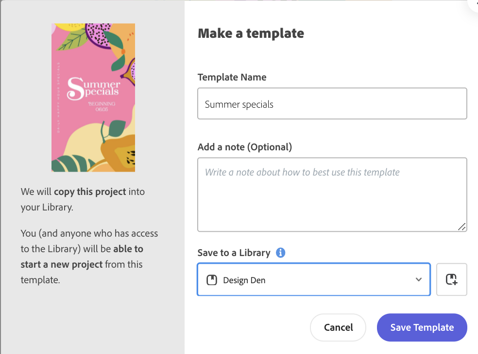Click the bold "copy this project" text

[x=90, y=192]
